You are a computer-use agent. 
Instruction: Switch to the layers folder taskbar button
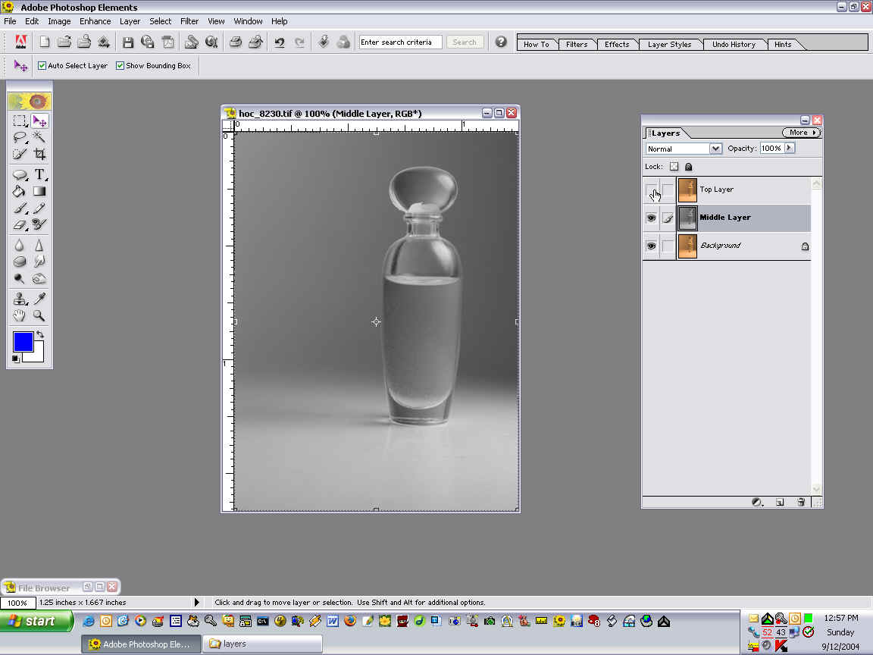pos(262,644)
